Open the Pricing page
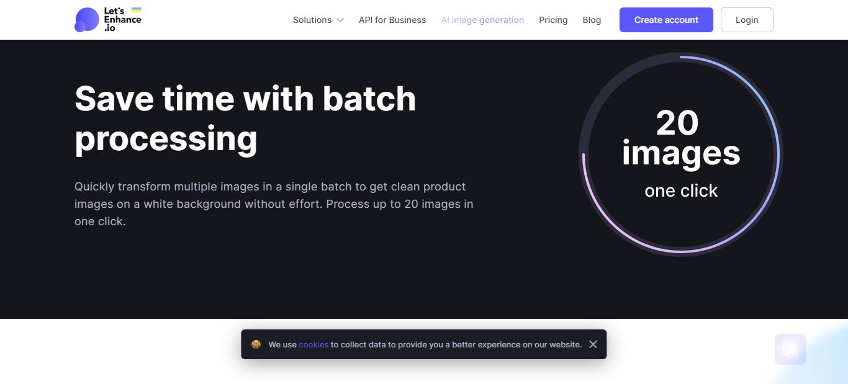Viewport: 848px width, 384px height. click(x=553, y=20)
